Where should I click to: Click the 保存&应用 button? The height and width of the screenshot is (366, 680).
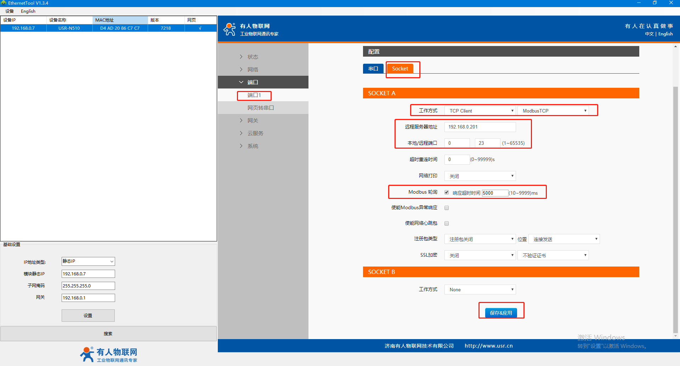pyautogui.click(x=501, y=313)
